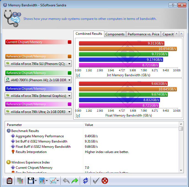Click the list scrollbar up arrow
This screenshot has width=189, height=187.
click(x=181, y=124)
